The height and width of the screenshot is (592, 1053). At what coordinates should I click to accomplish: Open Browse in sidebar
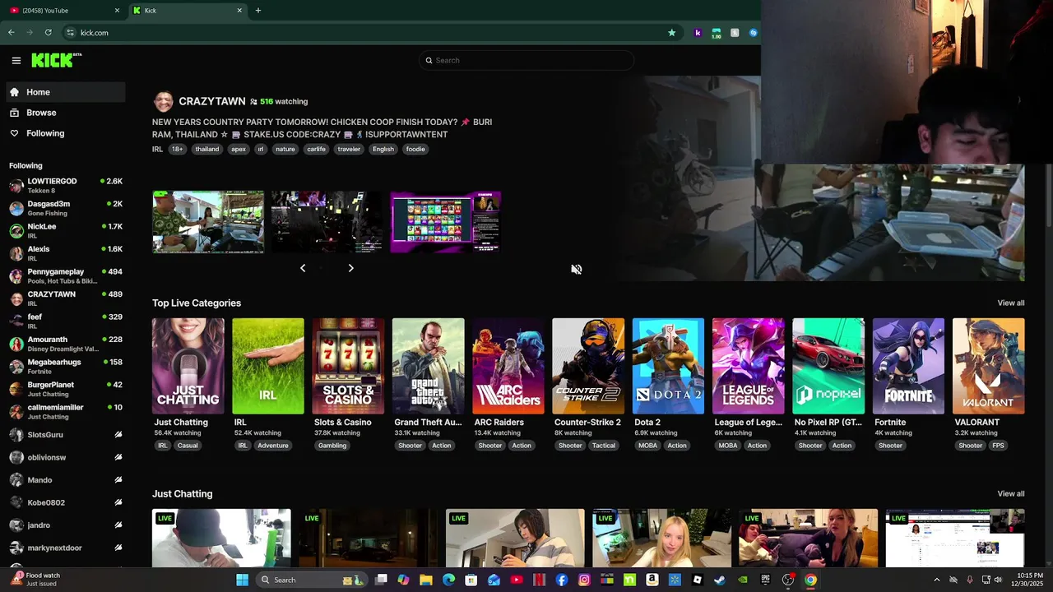point(65,113)
